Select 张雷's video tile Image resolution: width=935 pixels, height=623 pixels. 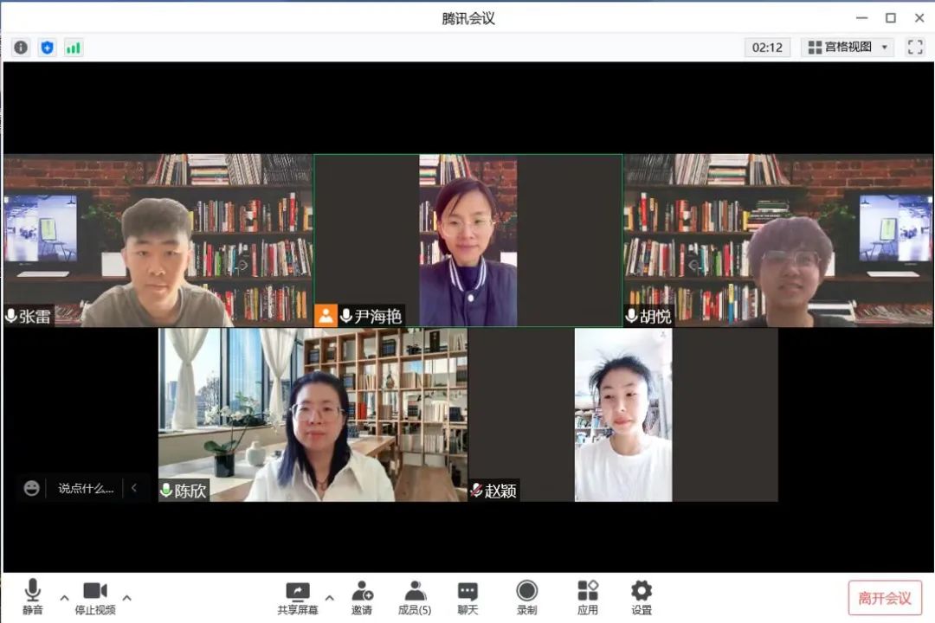158,241
